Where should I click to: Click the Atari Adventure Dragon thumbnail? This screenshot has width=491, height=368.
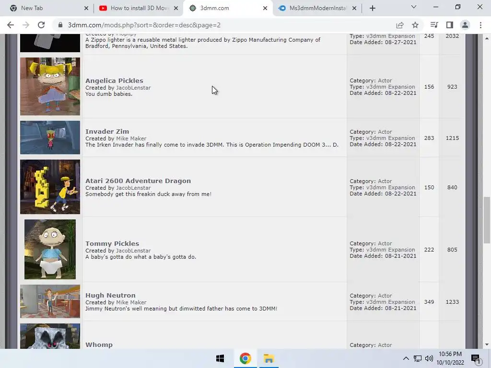[50, 187]
